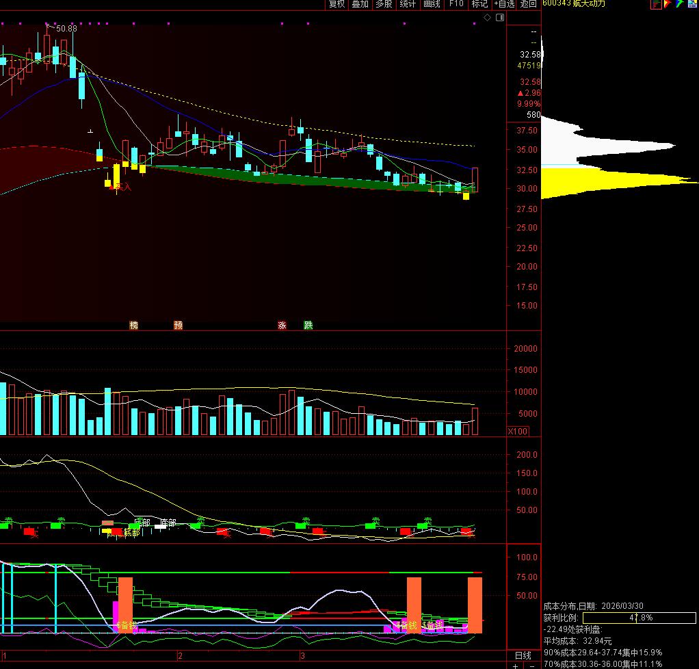Click the 跌 marker icon
The image size is (699, 669).
(x=308, y=325)
